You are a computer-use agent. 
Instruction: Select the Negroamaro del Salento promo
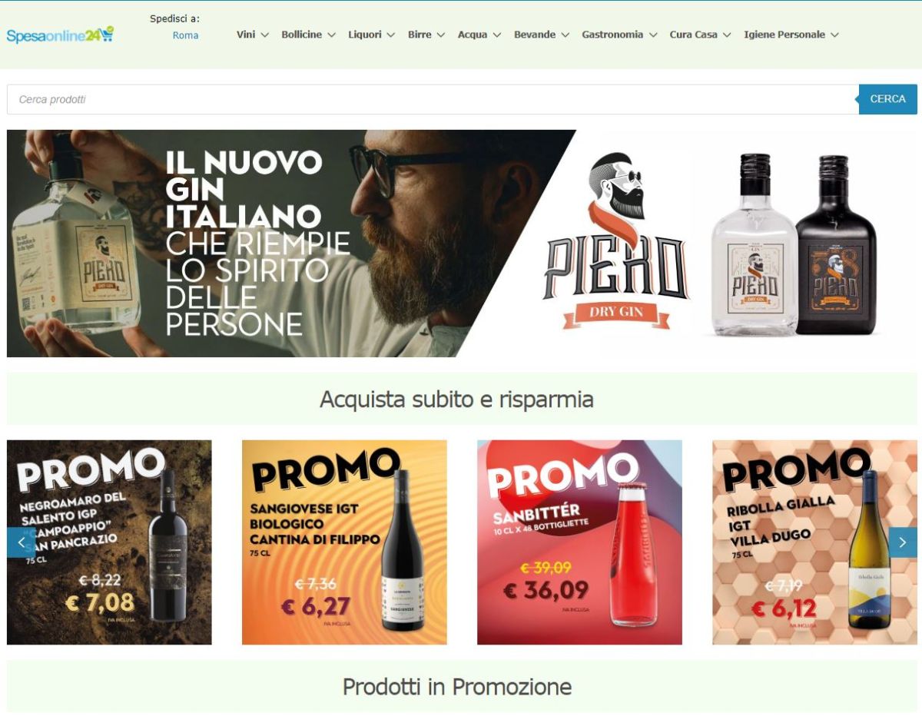pyautogui.click(x=109, y=542)
